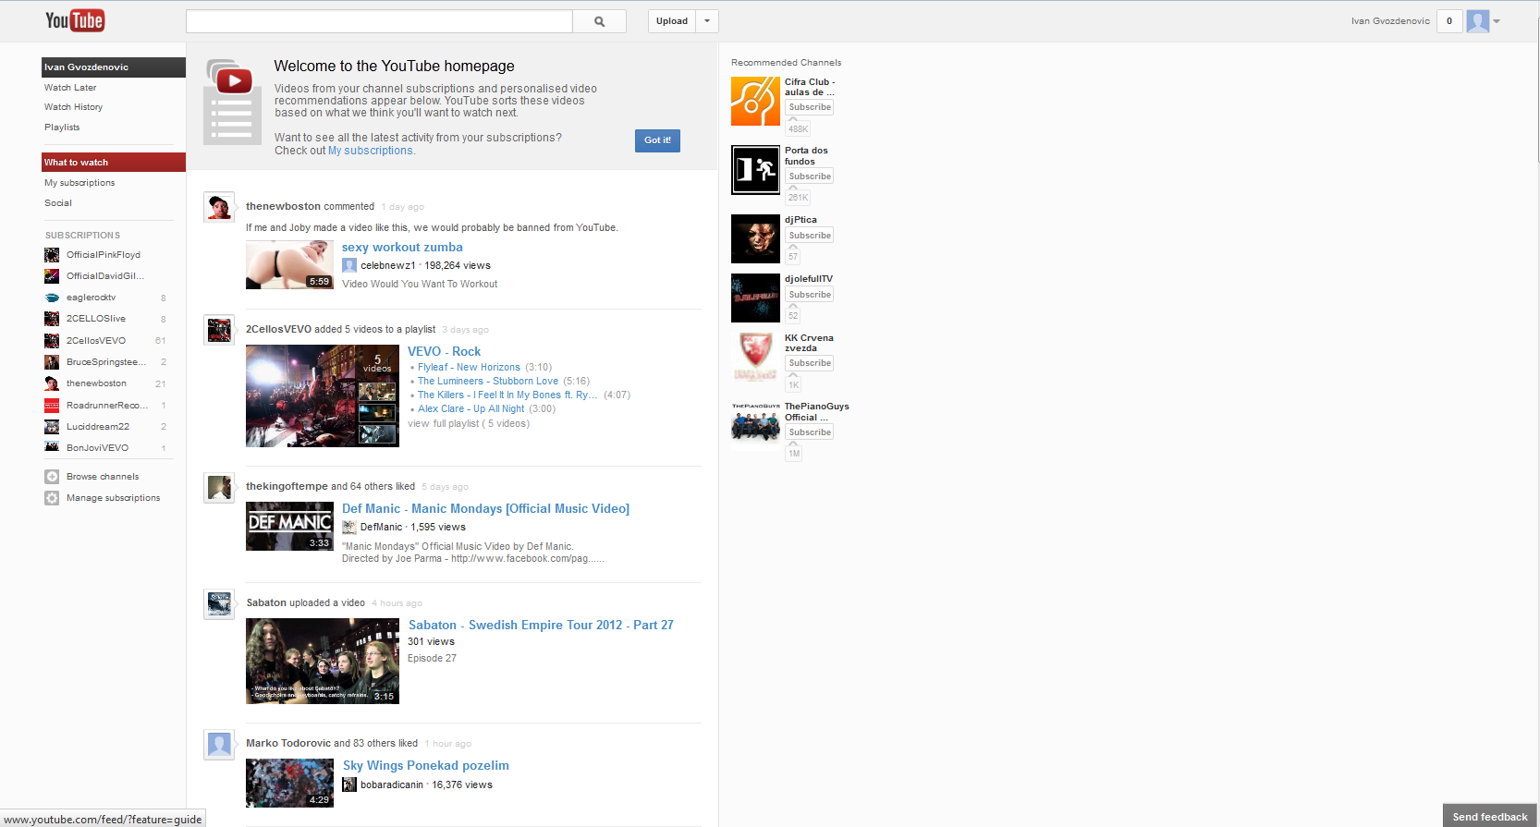Open the VEVO - Rock playlist link
Viewport: 1540px width, 827px height.
445,352
